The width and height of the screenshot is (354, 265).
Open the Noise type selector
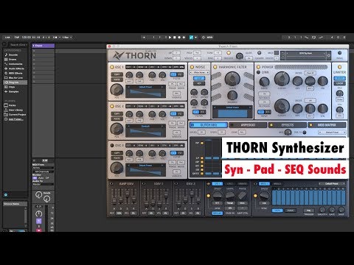(x=199, y=72)
